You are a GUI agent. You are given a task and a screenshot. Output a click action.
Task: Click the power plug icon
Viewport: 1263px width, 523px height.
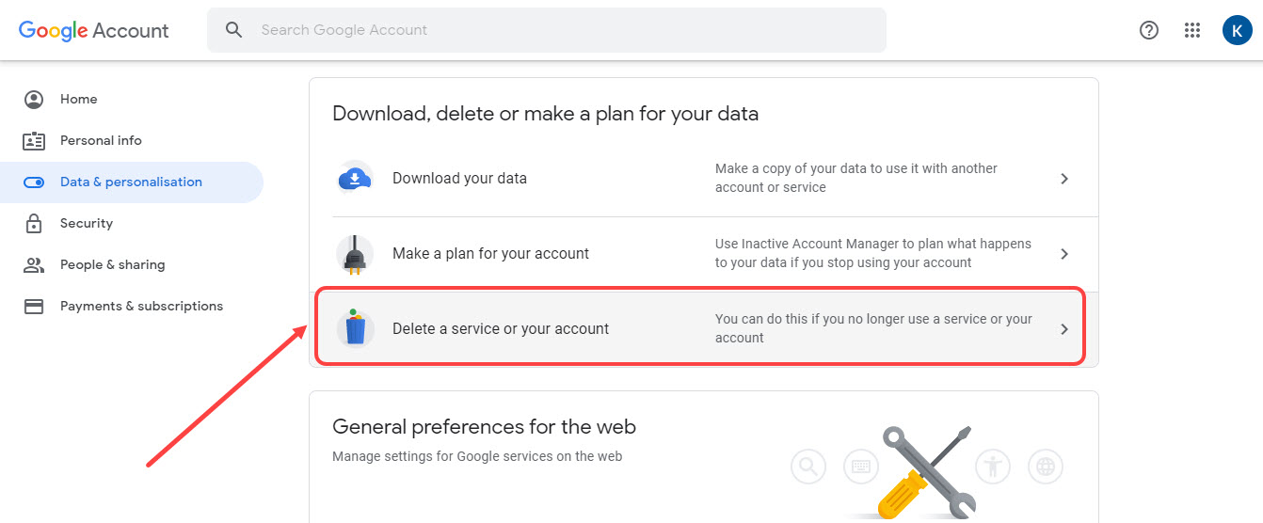pyautogui.click(x=355, y=254)
